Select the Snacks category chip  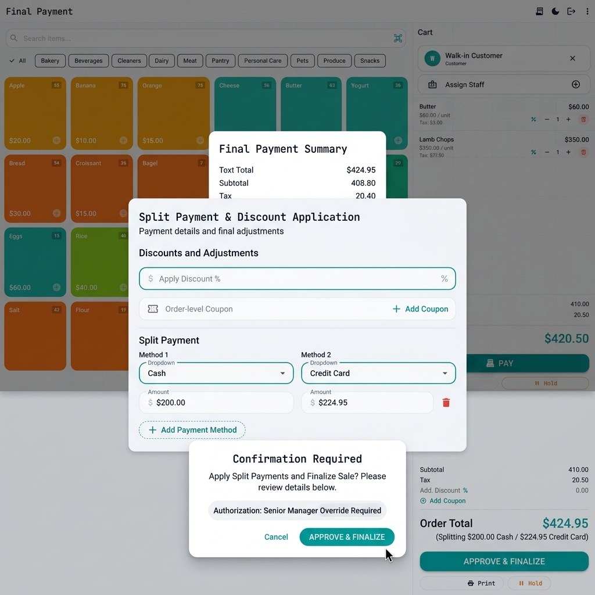coord(370,60)
